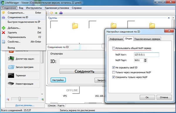Image resolution: width=176 pixels, height=113 pixels.
Task: Click the LiteManager title bar icon
Action: pyautogui.click(x=2, y=2)
